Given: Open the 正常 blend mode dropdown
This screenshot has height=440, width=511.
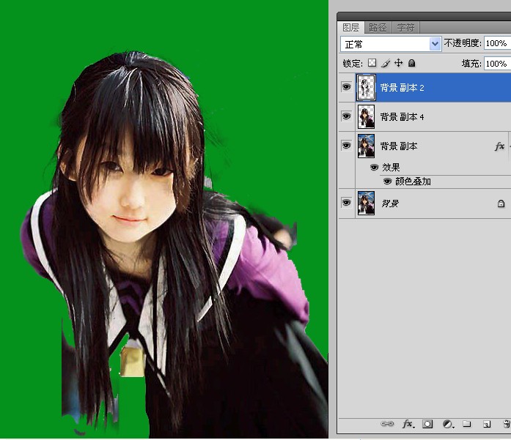Looking at the screenshot, I should (391, 44).
